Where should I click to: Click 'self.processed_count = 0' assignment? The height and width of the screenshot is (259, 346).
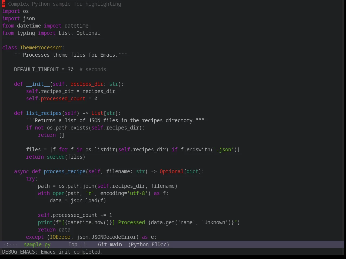(x=62, y=98)
